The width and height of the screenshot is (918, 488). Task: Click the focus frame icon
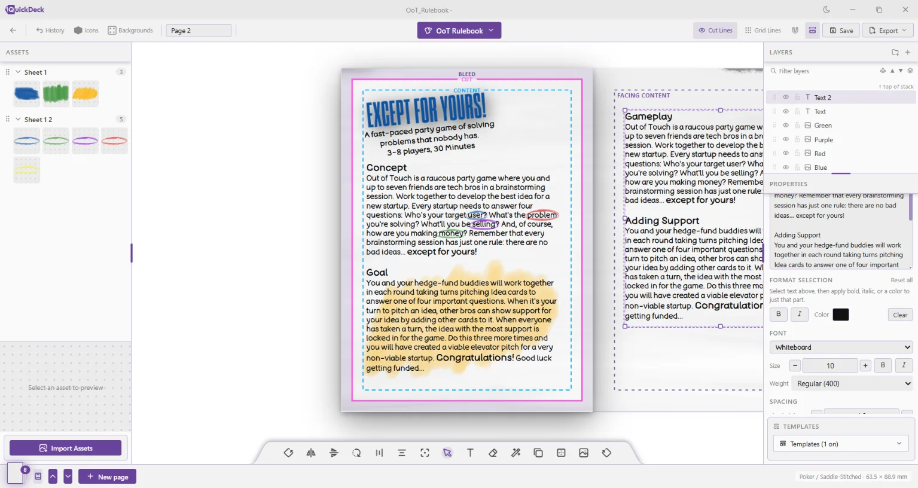[x=425, y=453]
